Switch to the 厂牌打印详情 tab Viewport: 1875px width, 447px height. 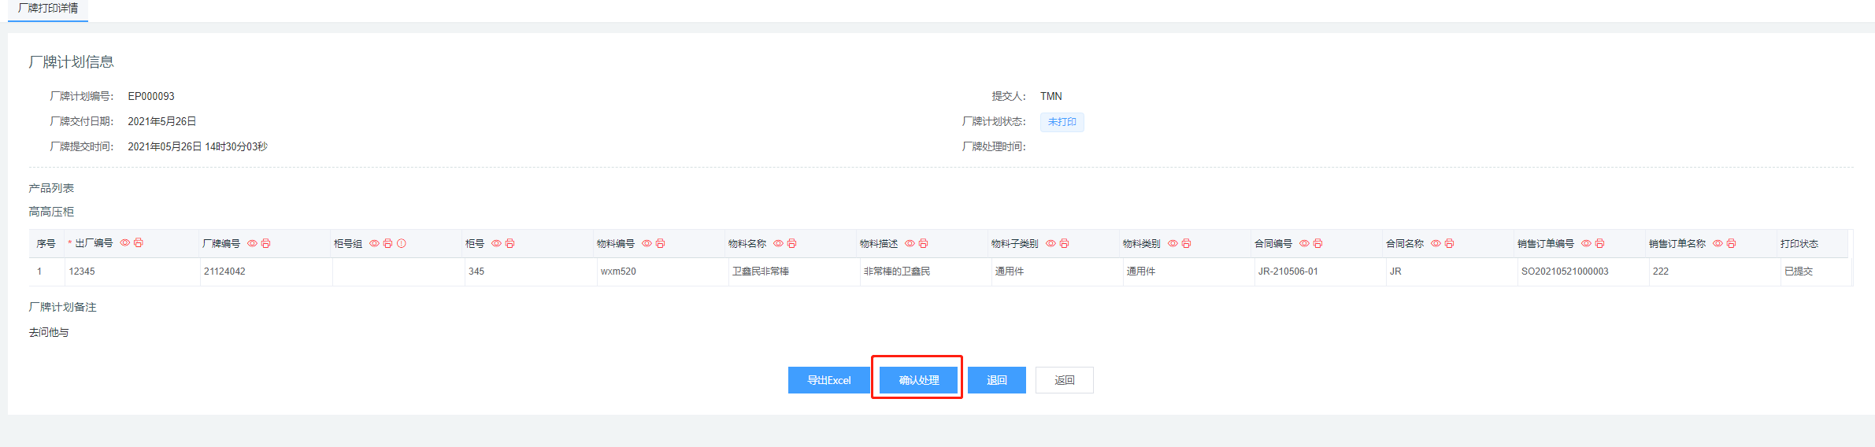[48, 9]
